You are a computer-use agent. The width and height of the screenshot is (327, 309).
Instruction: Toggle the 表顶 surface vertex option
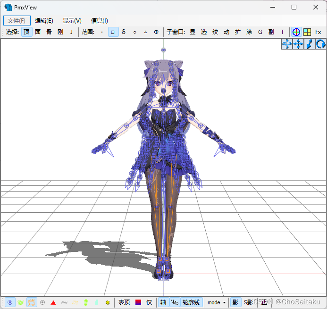(x=124, y=302)
